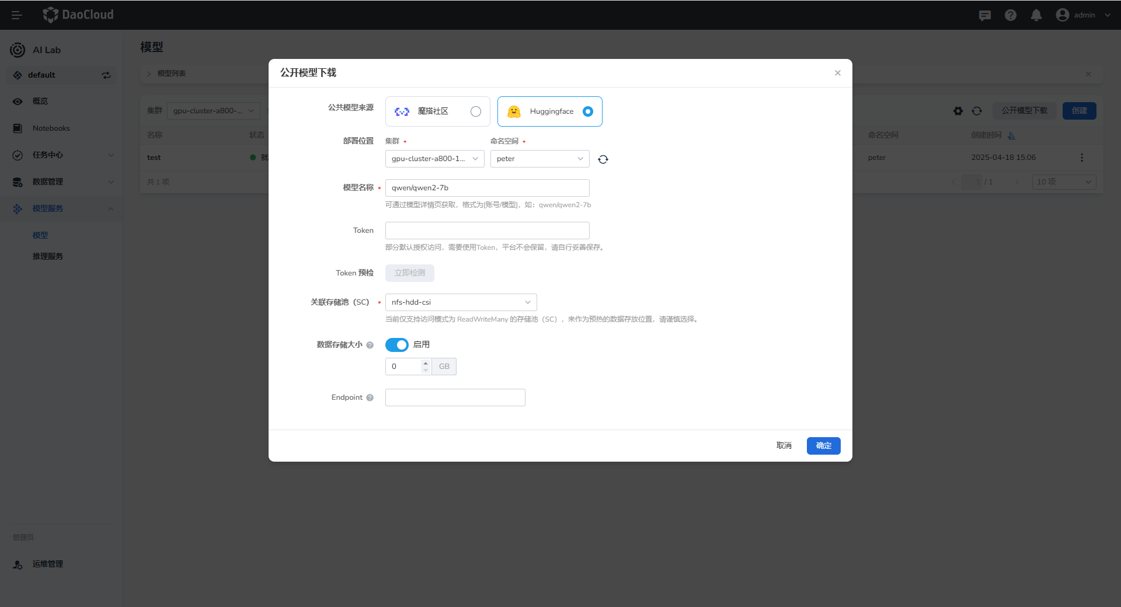Click into the Token input field
The image size is (1121, 607).
[487, 231]
